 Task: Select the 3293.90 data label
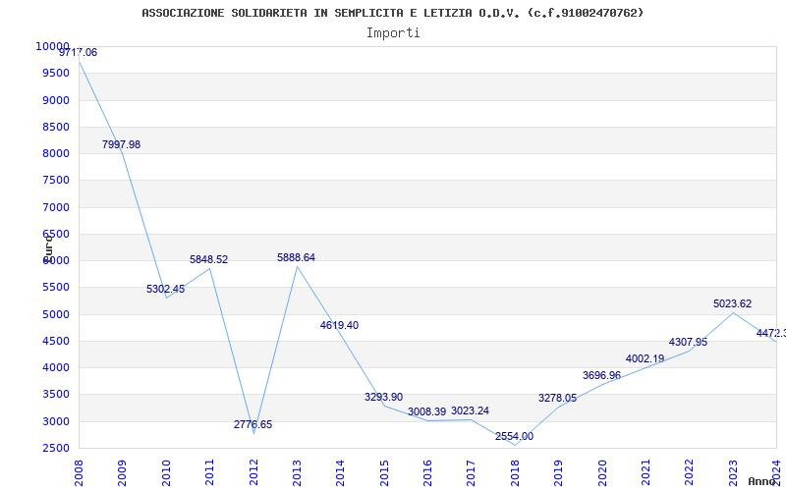pyautogui.click(x=383, y=397)
